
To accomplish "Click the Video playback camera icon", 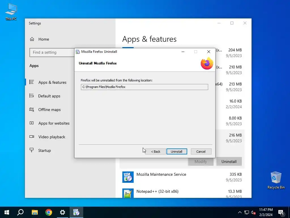I will (32, 137).
